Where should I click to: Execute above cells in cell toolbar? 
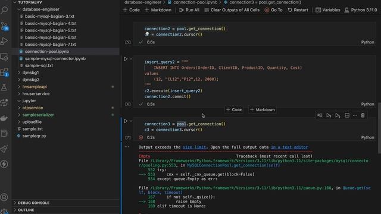click(329, 115)
